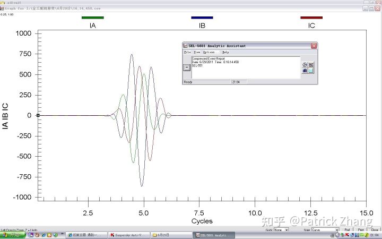Open the View menu in Analytic Assistant

196,53
